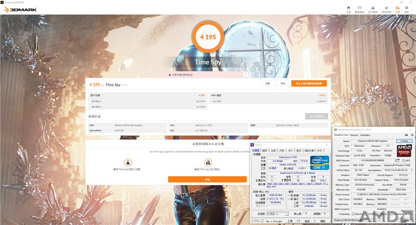Click the Driver Version value in GPU-Z

381,195
